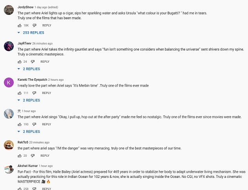The image size is (248, 190).
Task: Expand 253 replies under JordyShow
Action: (31, 33)
